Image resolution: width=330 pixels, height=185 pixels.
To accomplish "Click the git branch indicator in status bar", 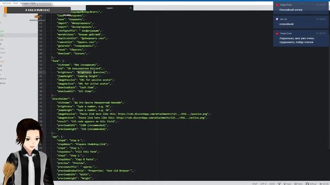I will click(x=288, y=184).
